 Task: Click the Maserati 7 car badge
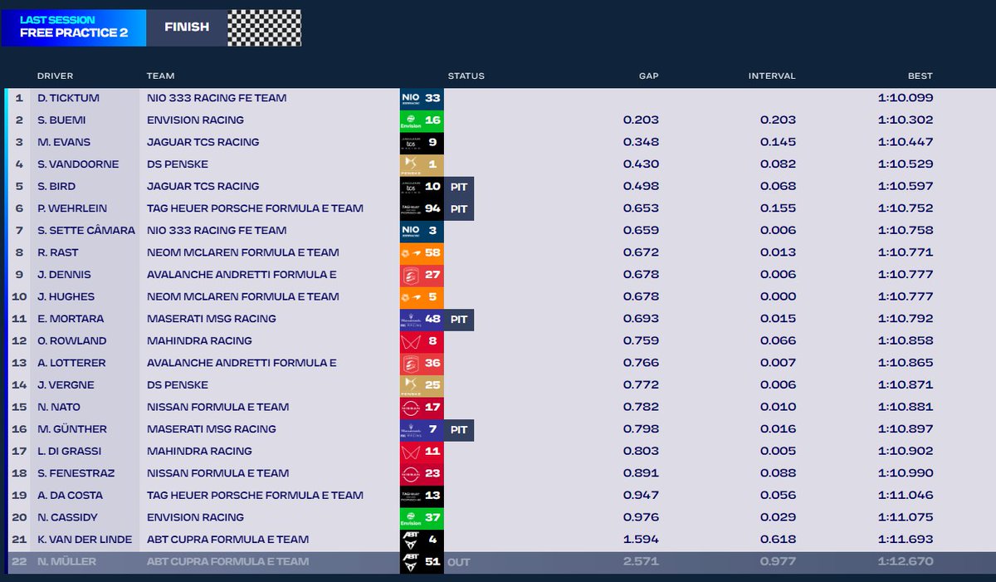point(422,429)
